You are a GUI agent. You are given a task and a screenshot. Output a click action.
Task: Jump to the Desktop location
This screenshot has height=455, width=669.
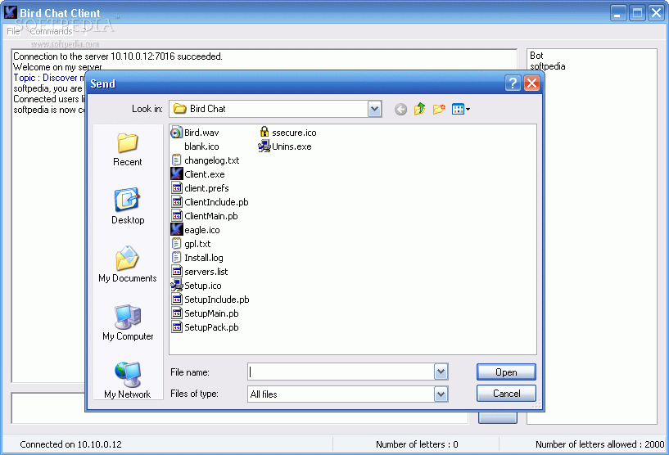coord(128,206)
